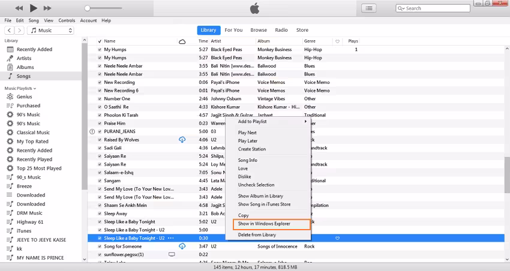Uncheck the Number One song checkbox
This screenshot has height=271, width=510.
point(100,99)
